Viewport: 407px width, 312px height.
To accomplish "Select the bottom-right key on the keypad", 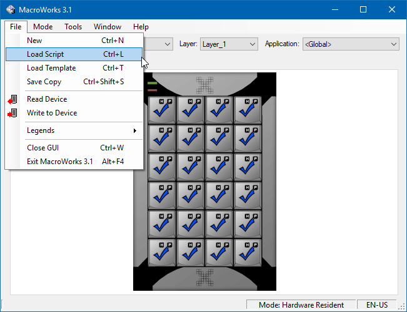I will (247, 251).
